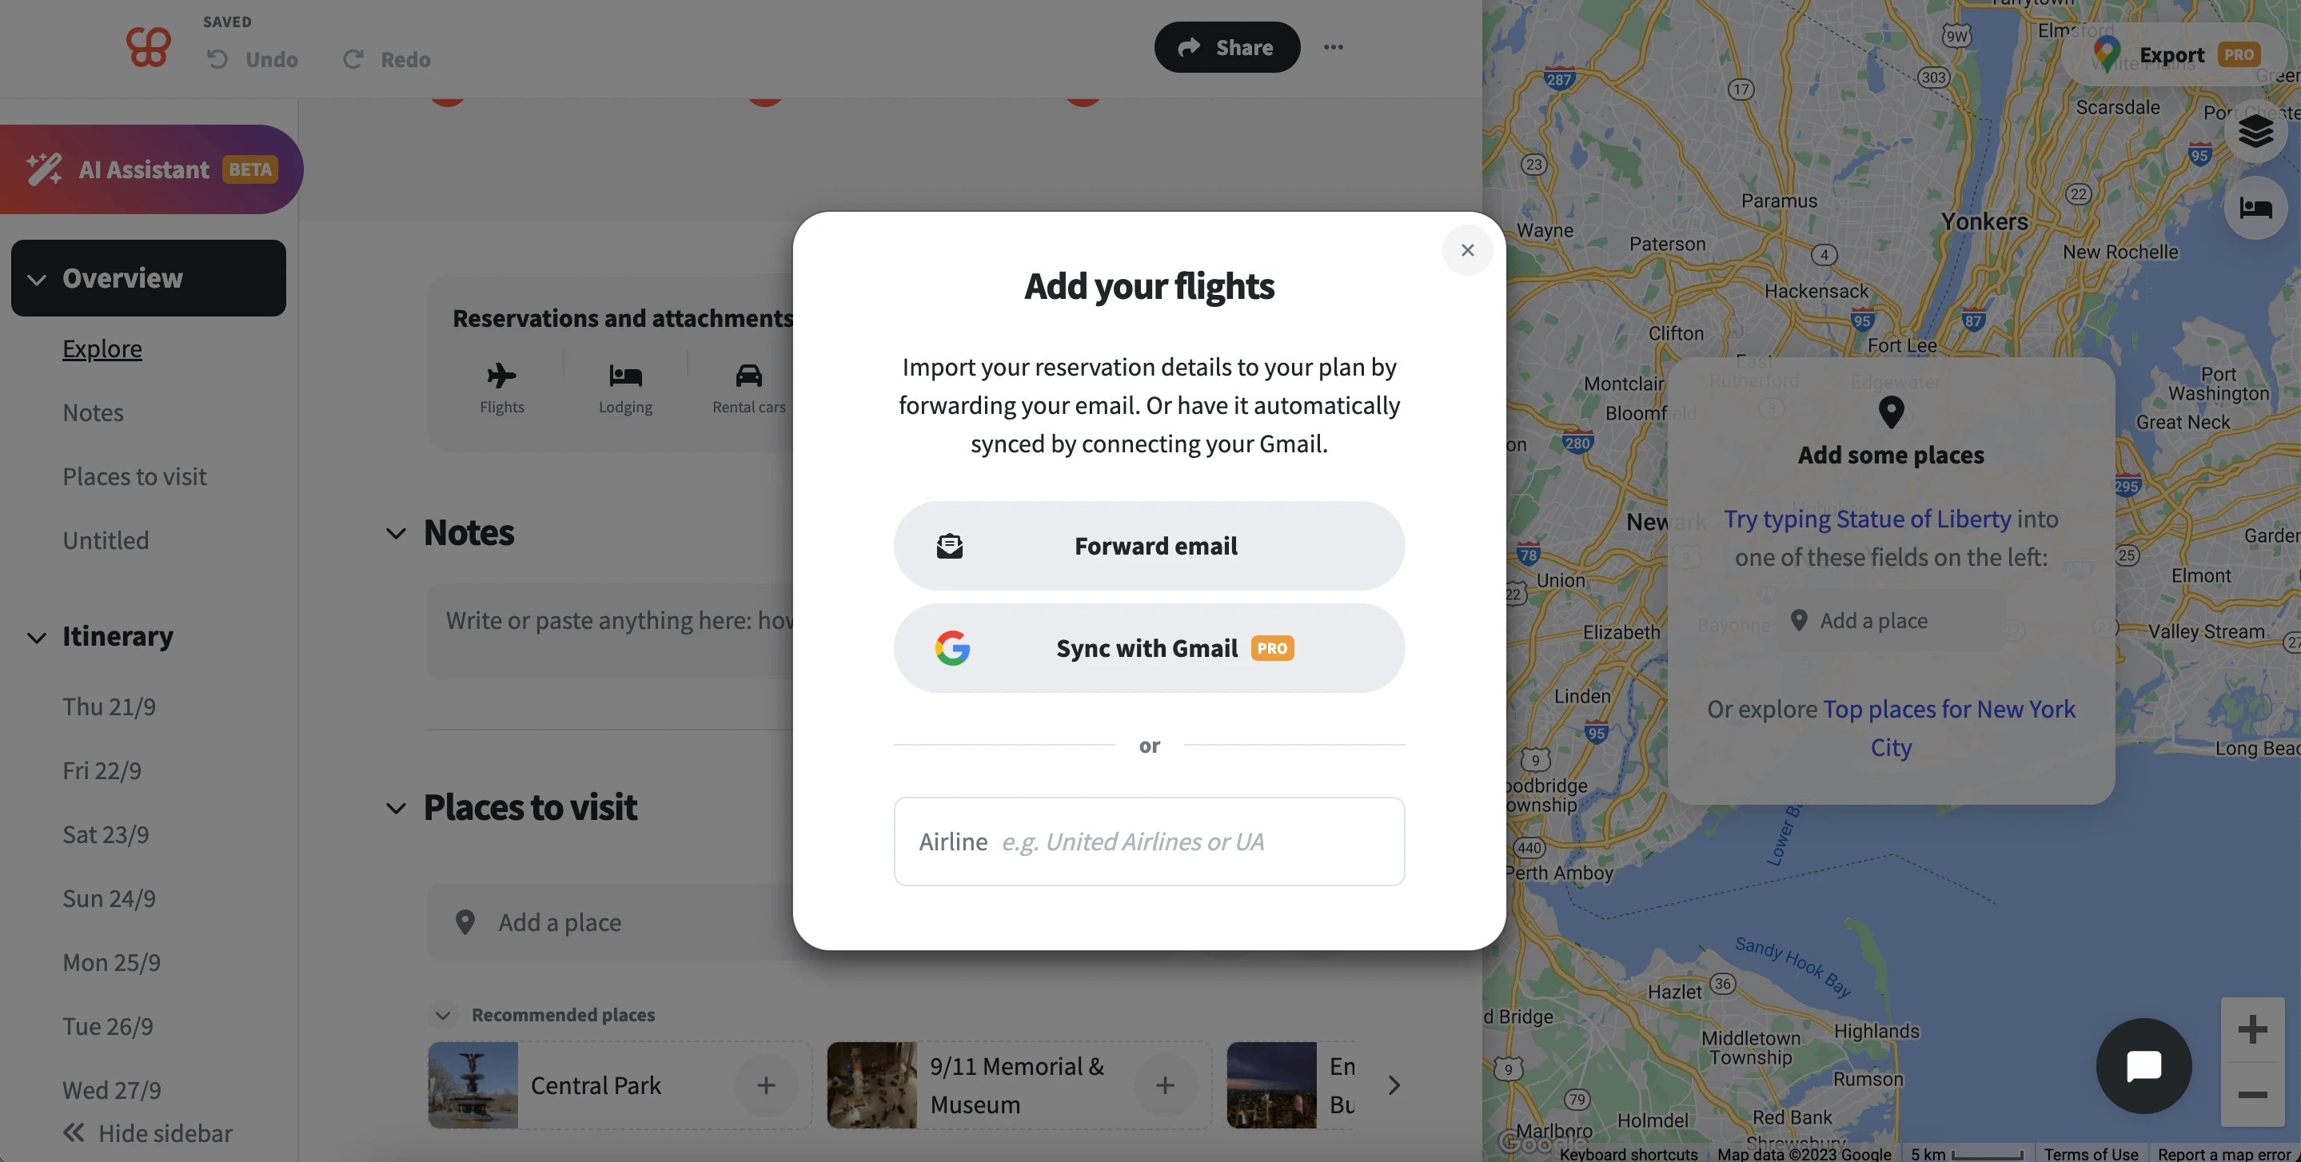Screen dimensions: 2301x1162
Task: Click the Flights airplane icon
Action: [x=501, y=376]
